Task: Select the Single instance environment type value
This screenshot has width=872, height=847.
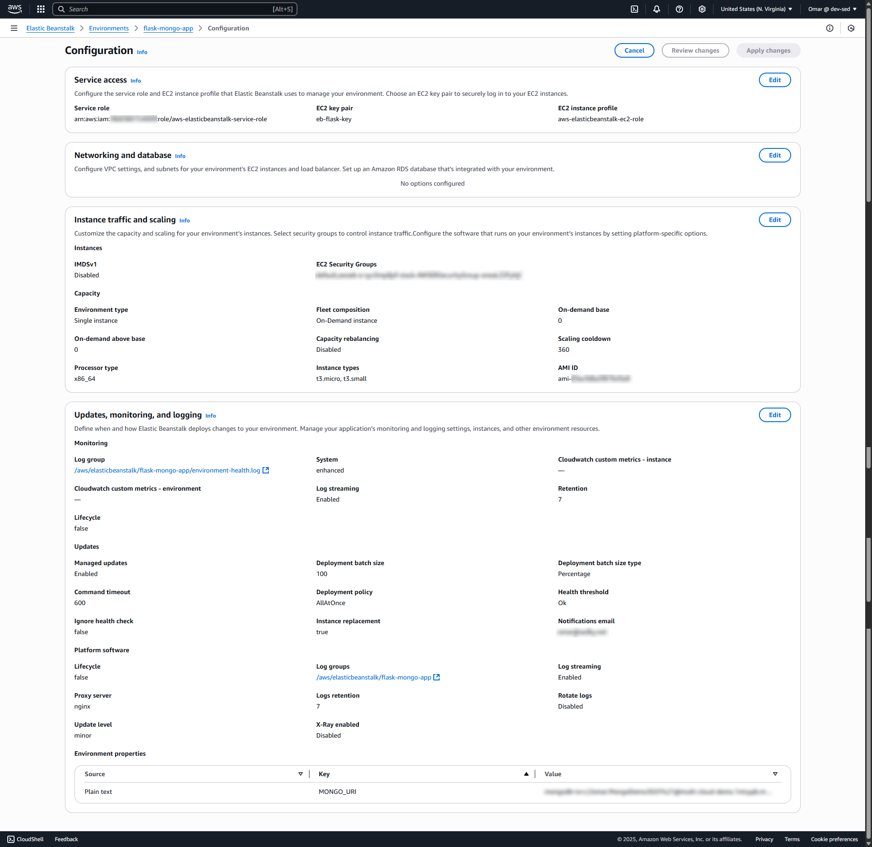Action: point(96,320)
